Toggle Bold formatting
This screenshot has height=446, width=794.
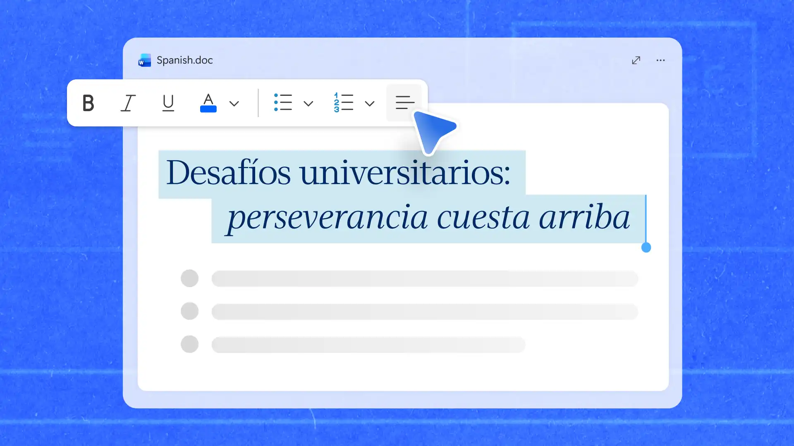88,103
